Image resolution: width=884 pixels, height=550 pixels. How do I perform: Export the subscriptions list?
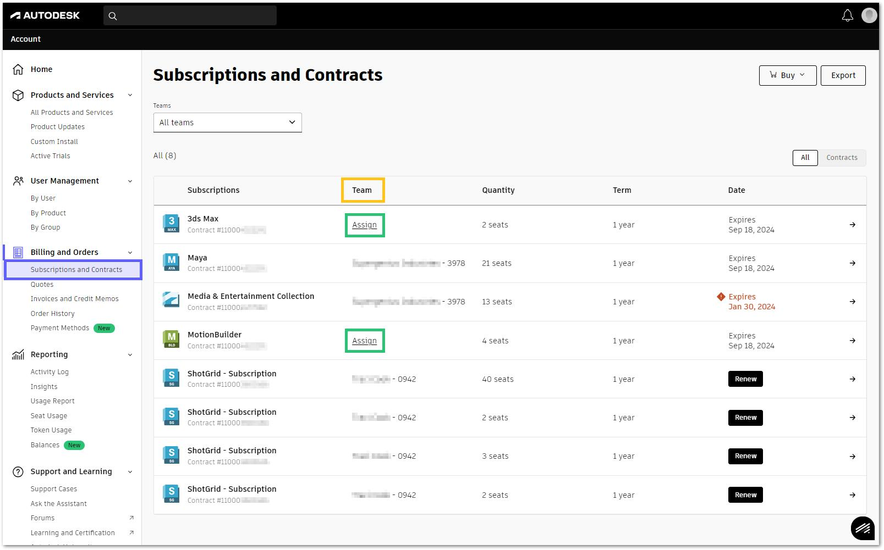coord(843,75)
